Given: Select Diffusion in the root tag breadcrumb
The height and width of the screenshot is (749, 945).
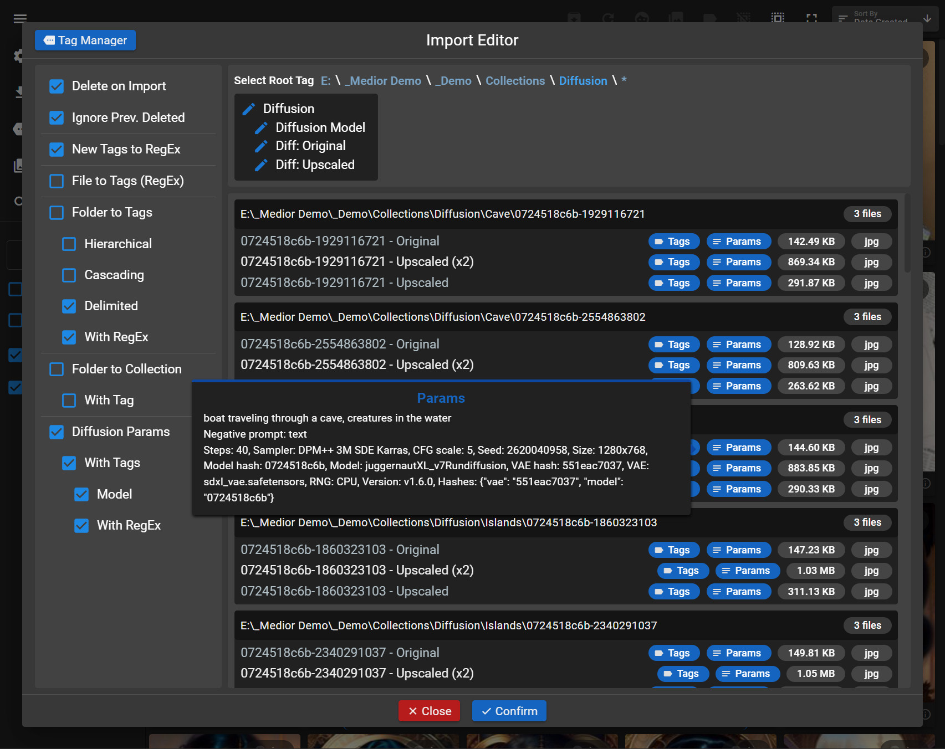Looking at the screenshot, I should (x=583, y=81).
